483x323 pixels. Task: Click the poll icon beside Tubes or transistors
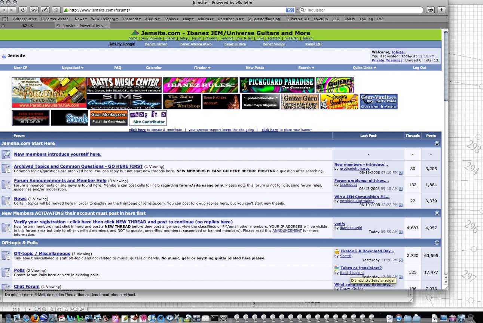coord(337,268)
